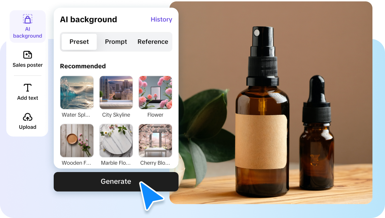Screen dimensions: 385x218
Task: Click the Upload cloud icon
Action: pos(28,117)
